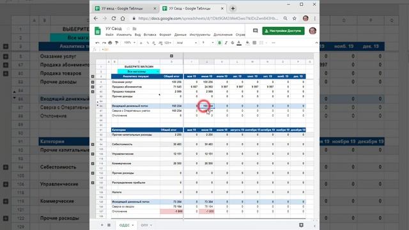Collapse the toolbar with the up chevron
Viewport: 409px width, 230px height.
coord(316,43)
